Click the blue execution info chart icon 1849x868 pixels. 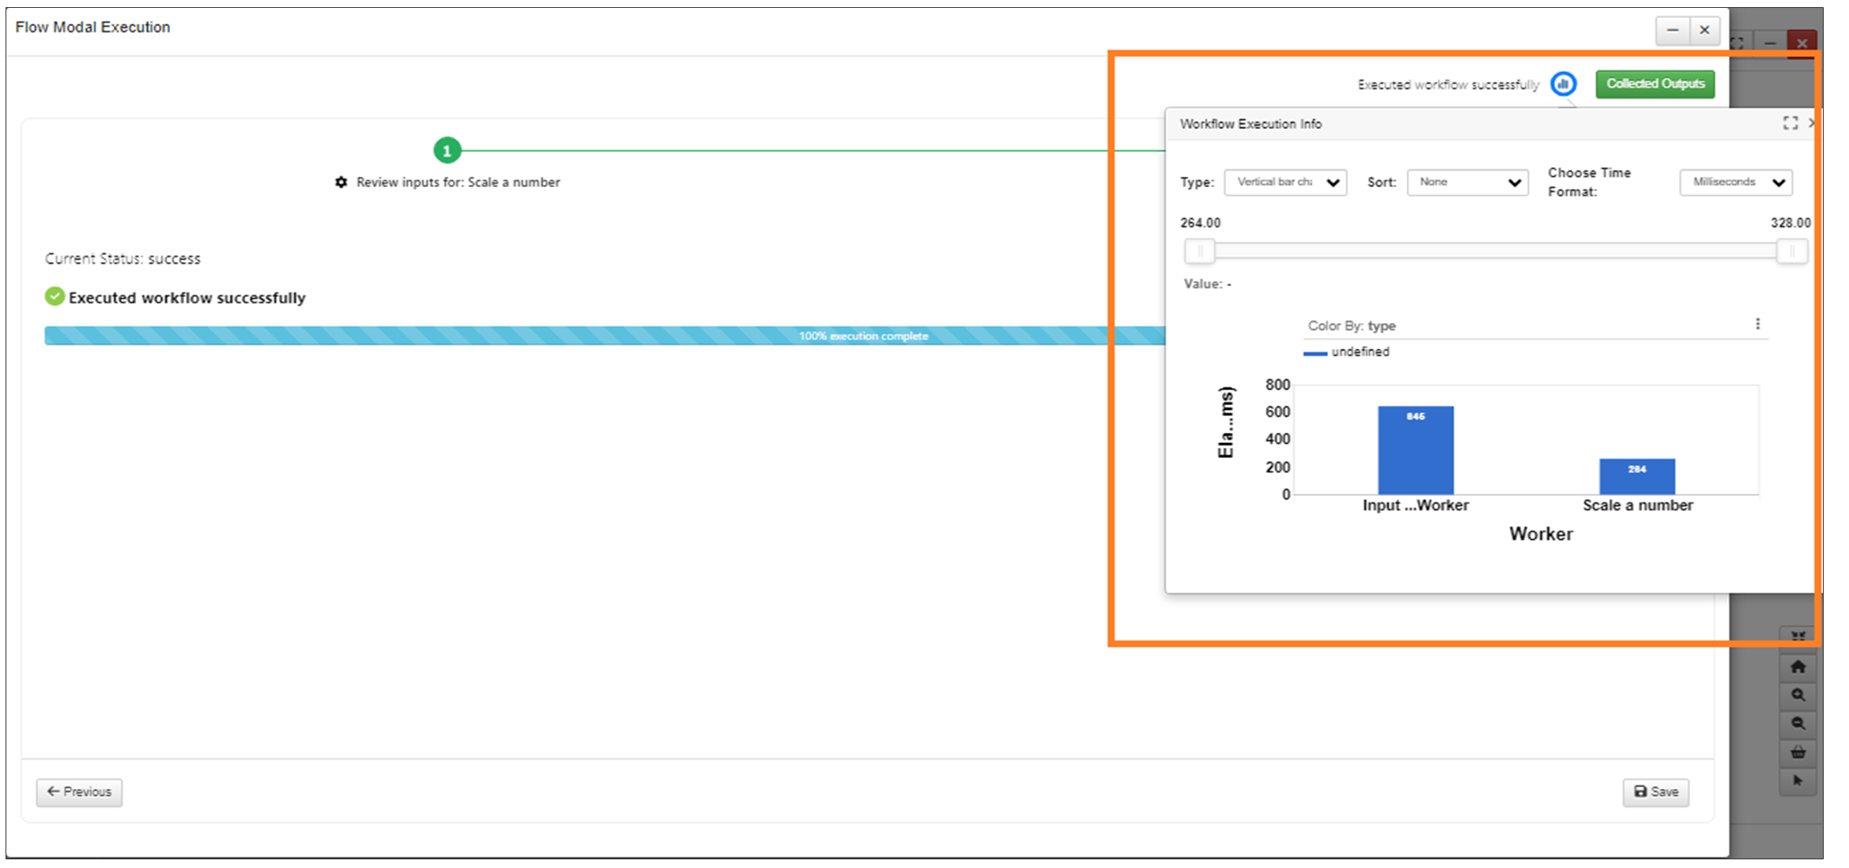coord(1563,84)
